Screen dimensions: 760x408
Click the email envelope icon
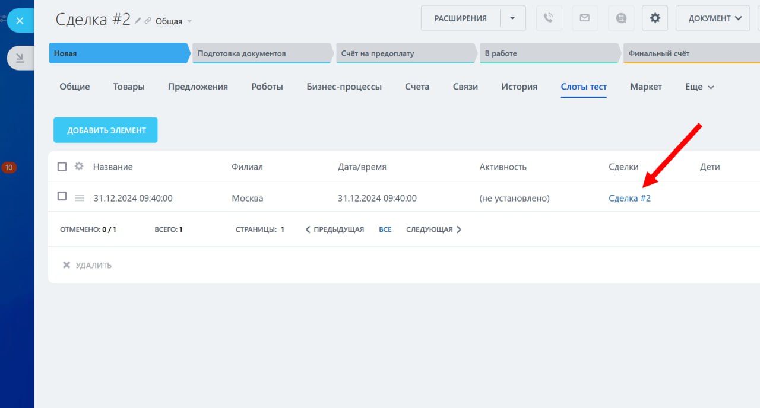585,18
